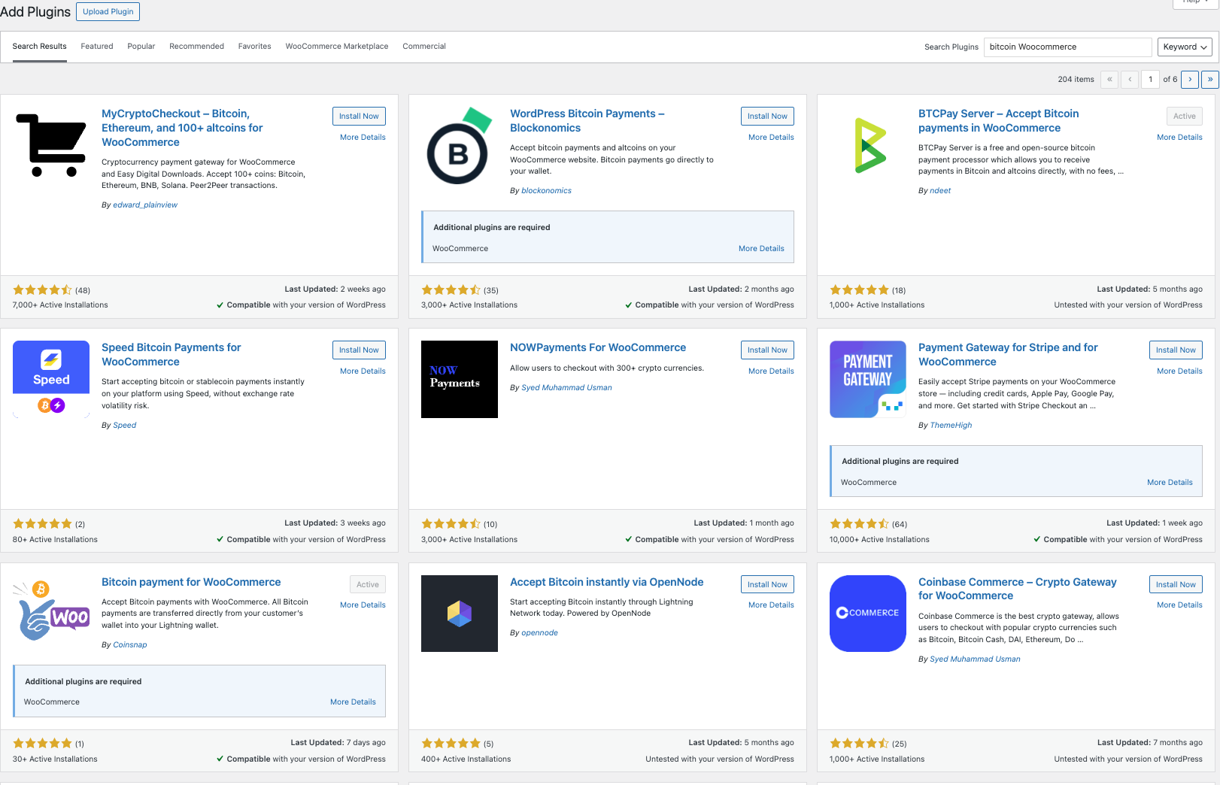Open author edward_plainview link
The image size is (1220, 785).
tap(145, 205)
